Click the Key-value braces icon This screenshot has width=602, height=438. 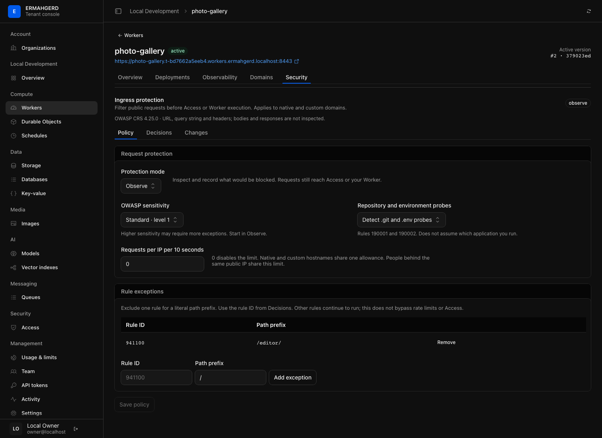14,194
